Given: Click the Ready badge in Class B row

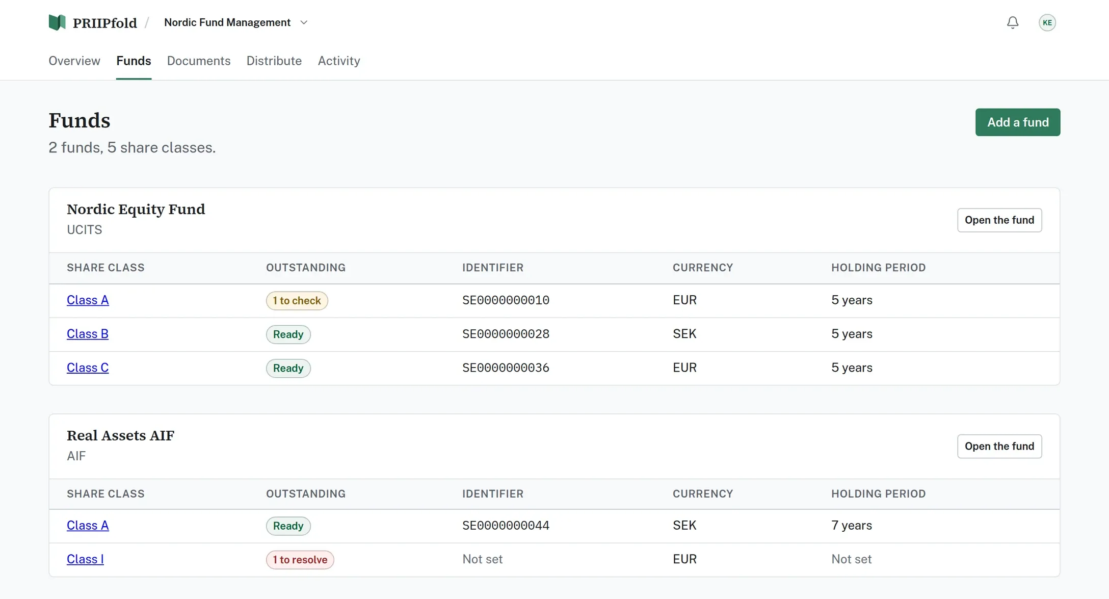Looking at the screenshot, I should (x=288, y=334).
